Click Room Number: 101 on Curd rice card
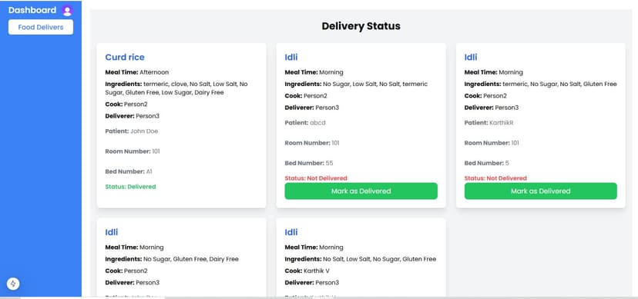 point(133,151)
